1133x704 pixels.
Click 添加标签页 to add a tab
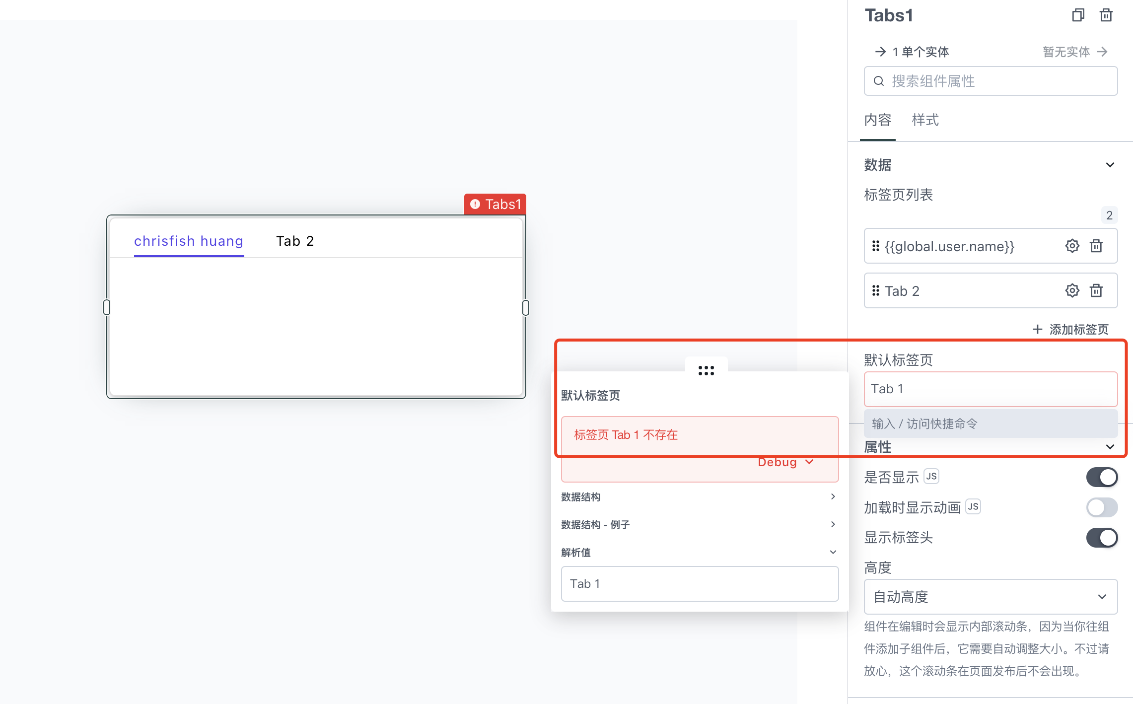[1070, 329]
